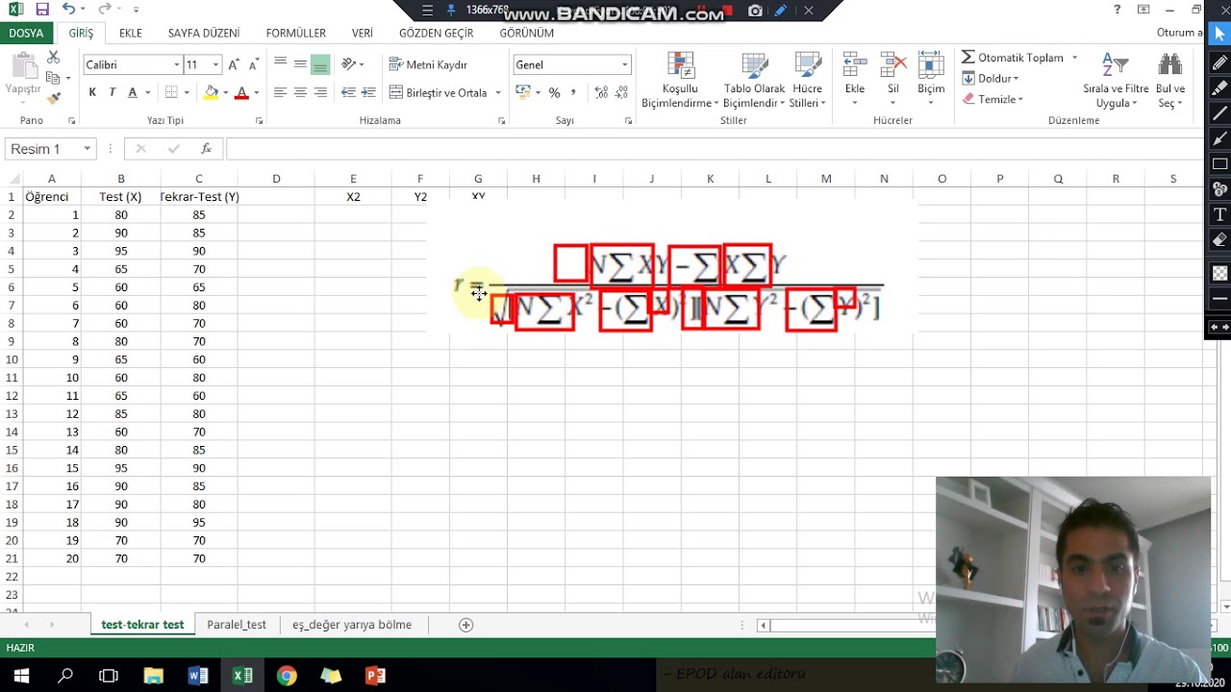Click Metni Kaydır wrap text button
Screen dimensions: 1231x692
tap(428, 64)
